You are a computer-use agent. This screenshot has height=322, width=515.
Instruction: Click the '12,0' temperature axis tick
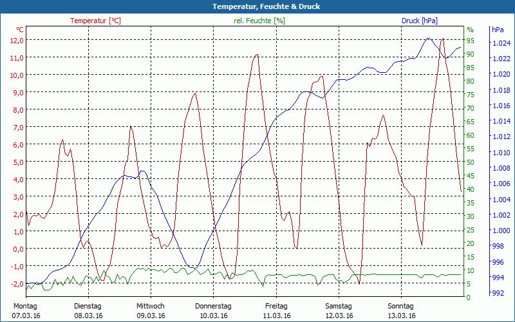click(x=17, y=40)
